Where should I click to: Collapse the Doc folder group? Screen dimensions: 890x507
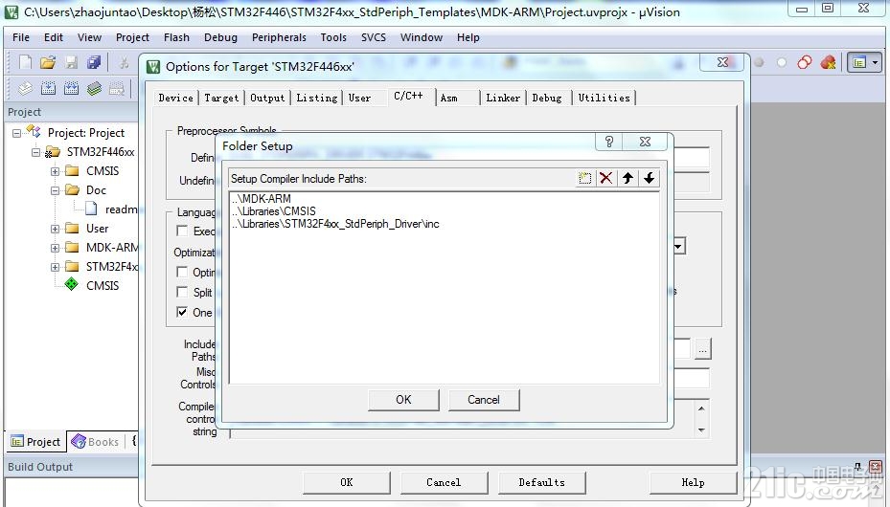[55, 190]
